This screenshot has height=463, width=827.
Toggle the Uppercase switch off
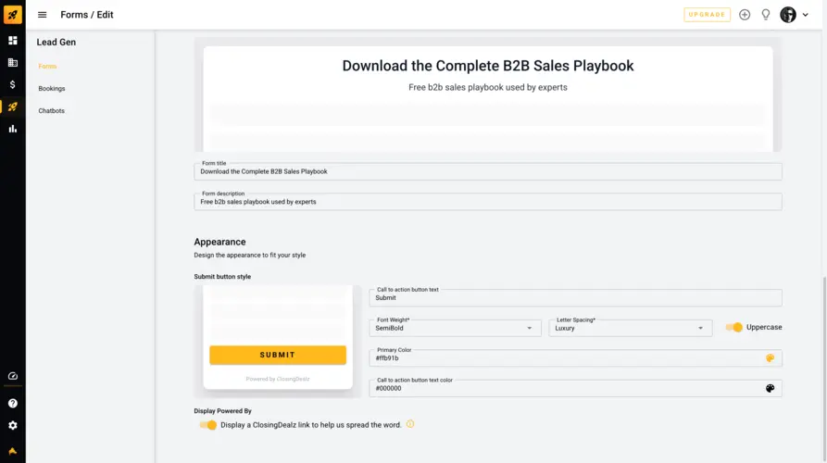tap(733, 328)
